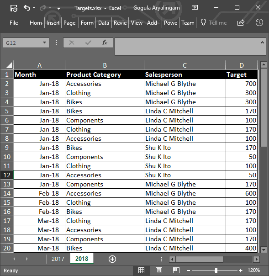Click the AutoSave icon in title bar
269x276 pixels.
click(14, 8)
